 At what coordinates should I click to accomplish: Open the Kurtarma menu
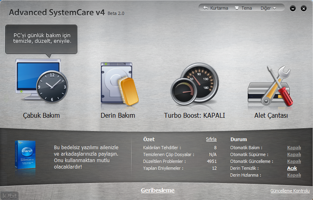(x=216, y=8)
